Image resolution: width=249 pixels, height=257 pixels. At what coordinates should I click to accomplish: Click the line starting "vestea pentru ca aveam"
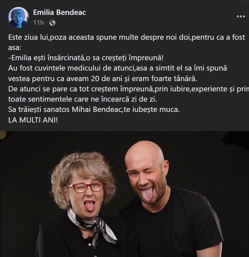[x=103, y=78]
